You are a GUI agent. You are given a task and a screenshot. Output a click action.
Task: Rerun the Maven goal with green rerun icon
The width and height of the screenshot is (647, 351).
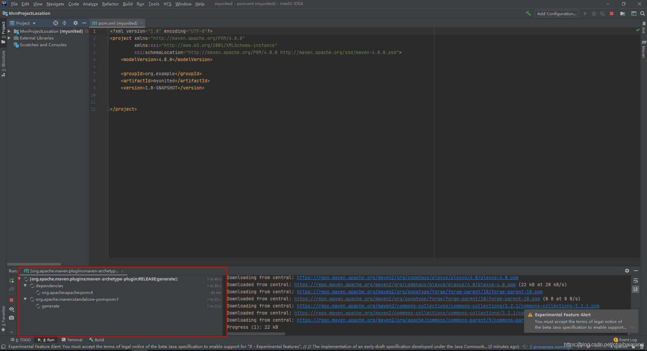(x=11, y=280)
